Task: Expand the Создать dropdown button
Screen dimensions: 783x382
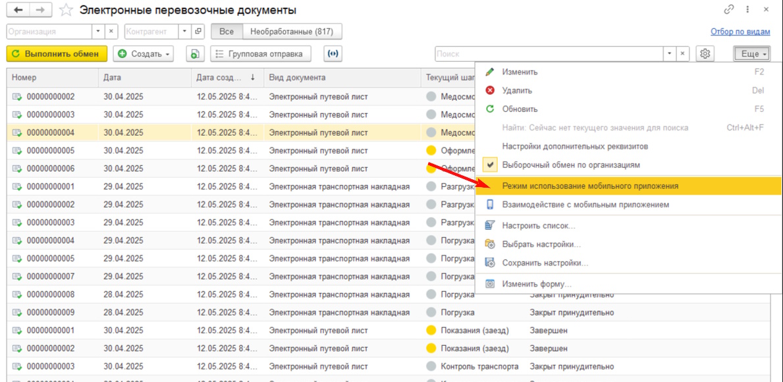Action: pos(144,54)
